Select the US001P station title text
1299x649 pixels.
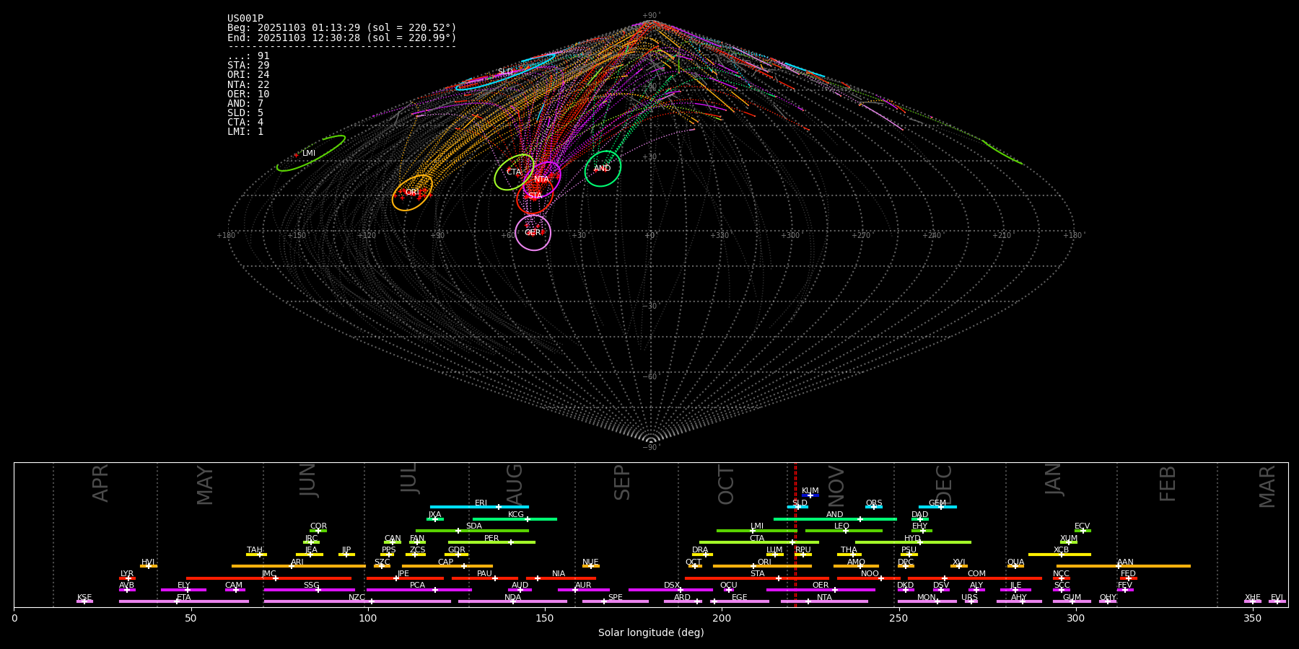click(x=245, y=19)
